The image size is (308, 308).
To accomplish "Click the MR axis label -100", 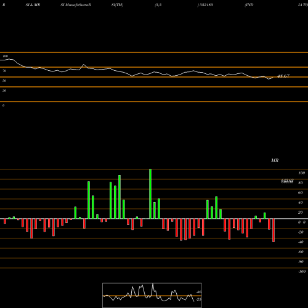I will pyautogui.click(x=301, y=272).
